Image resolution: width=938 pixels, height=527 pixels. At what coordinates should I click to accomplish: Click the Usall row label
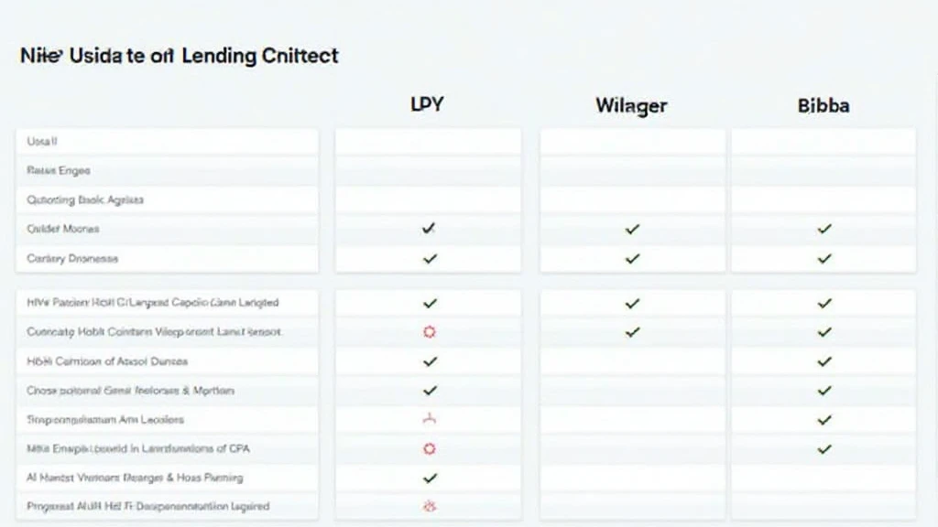43,142
